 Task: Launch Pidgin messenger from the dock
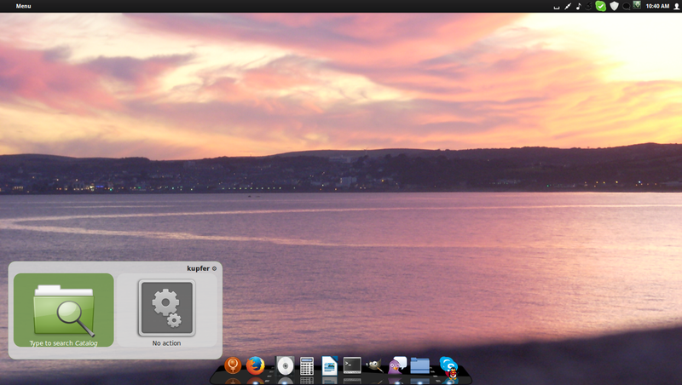pos(396,365)
